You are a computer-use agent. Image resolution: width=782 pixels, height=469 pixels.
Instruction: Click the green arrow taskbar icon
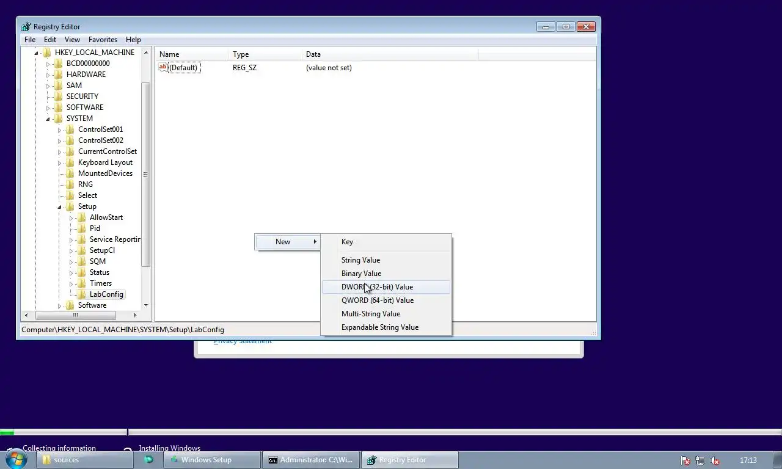tap(148, 460)
